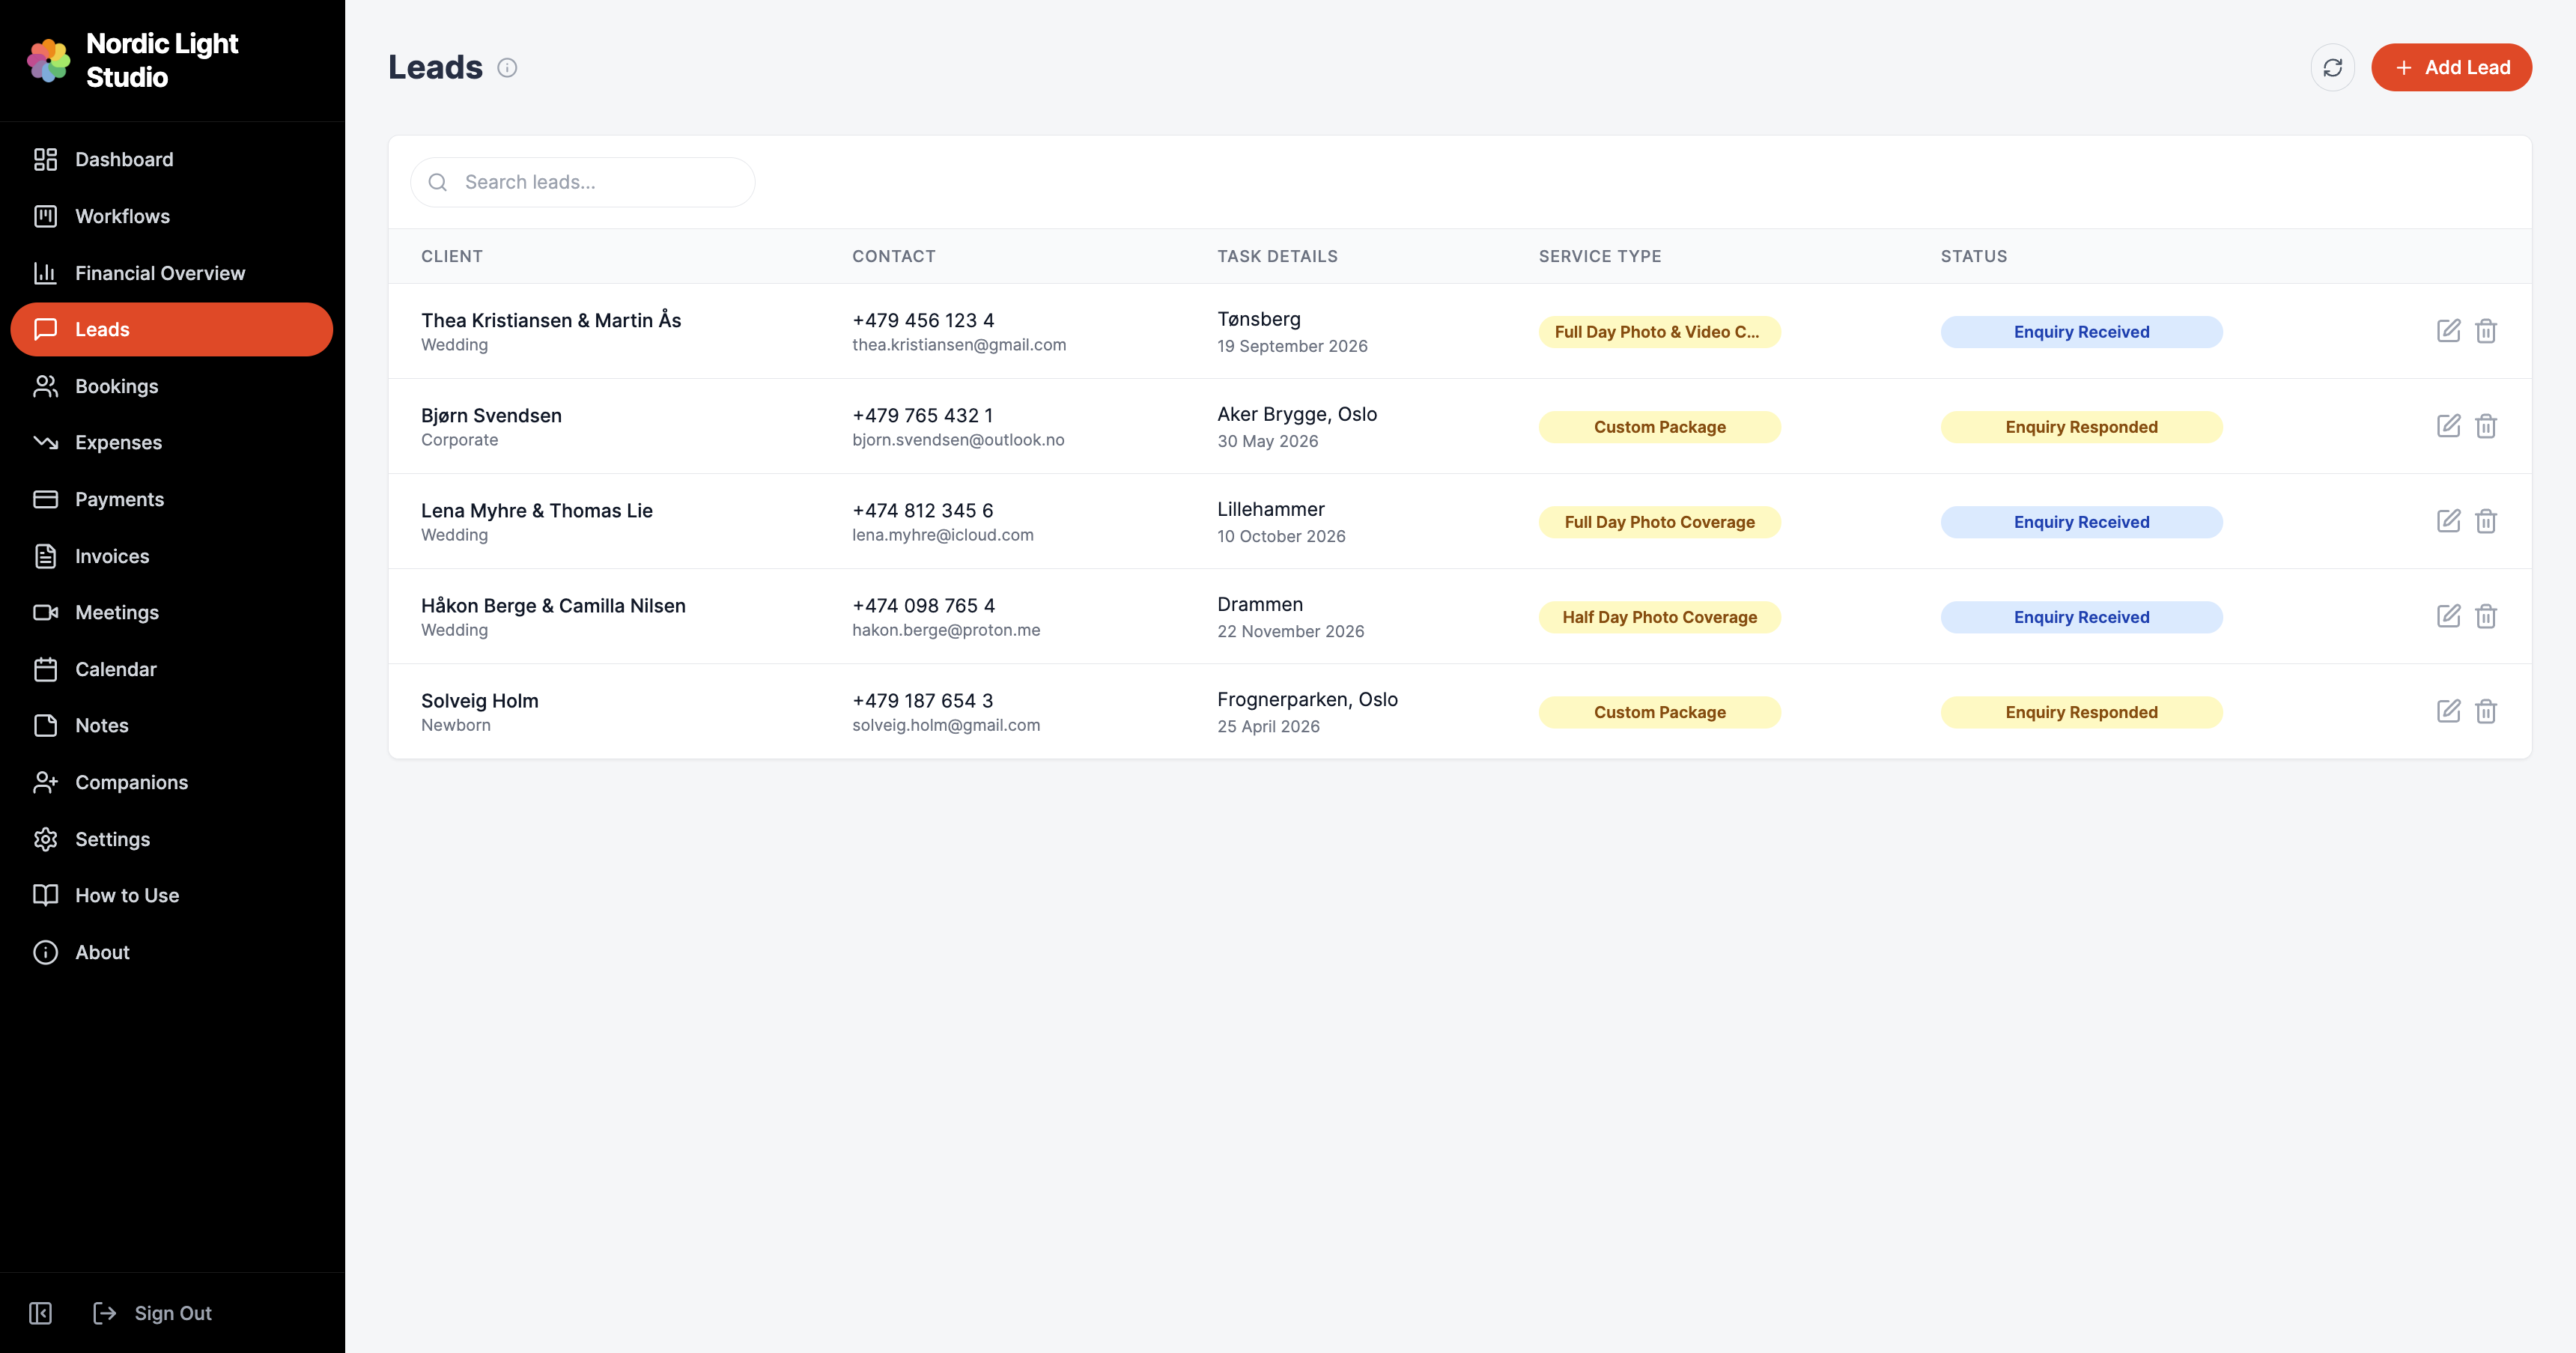This screenshot has height=1353, width=2576.
Task: Edit the Thea Kristiansen & Martin Ås lead
Action: [2449, 330]
